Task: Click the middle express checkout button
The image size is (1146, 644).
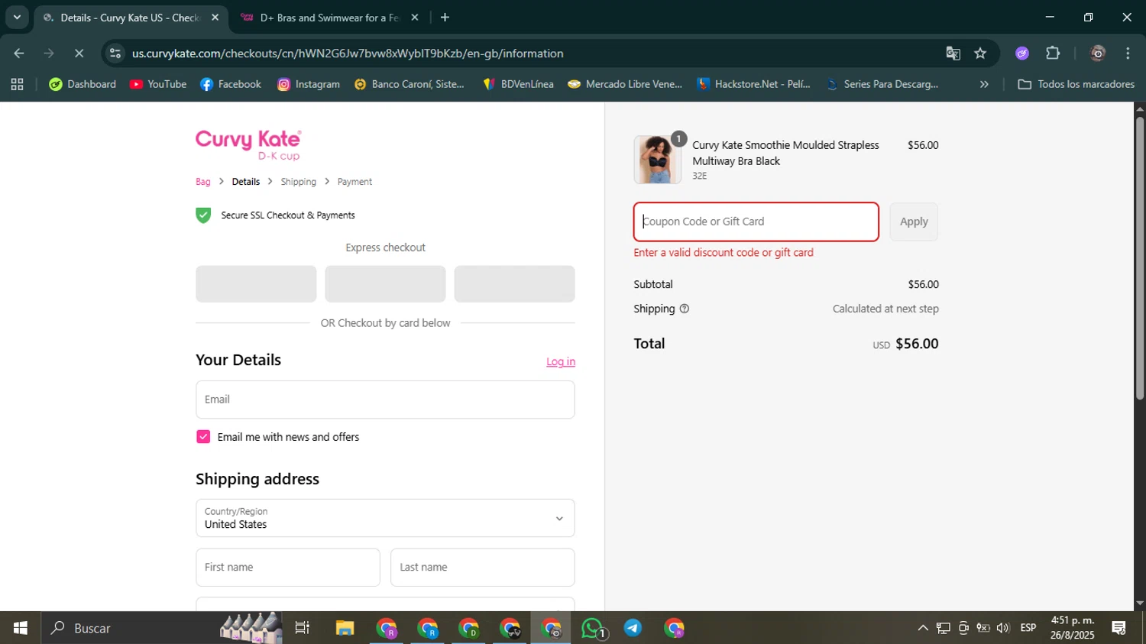Action: [x=385, y=284]
